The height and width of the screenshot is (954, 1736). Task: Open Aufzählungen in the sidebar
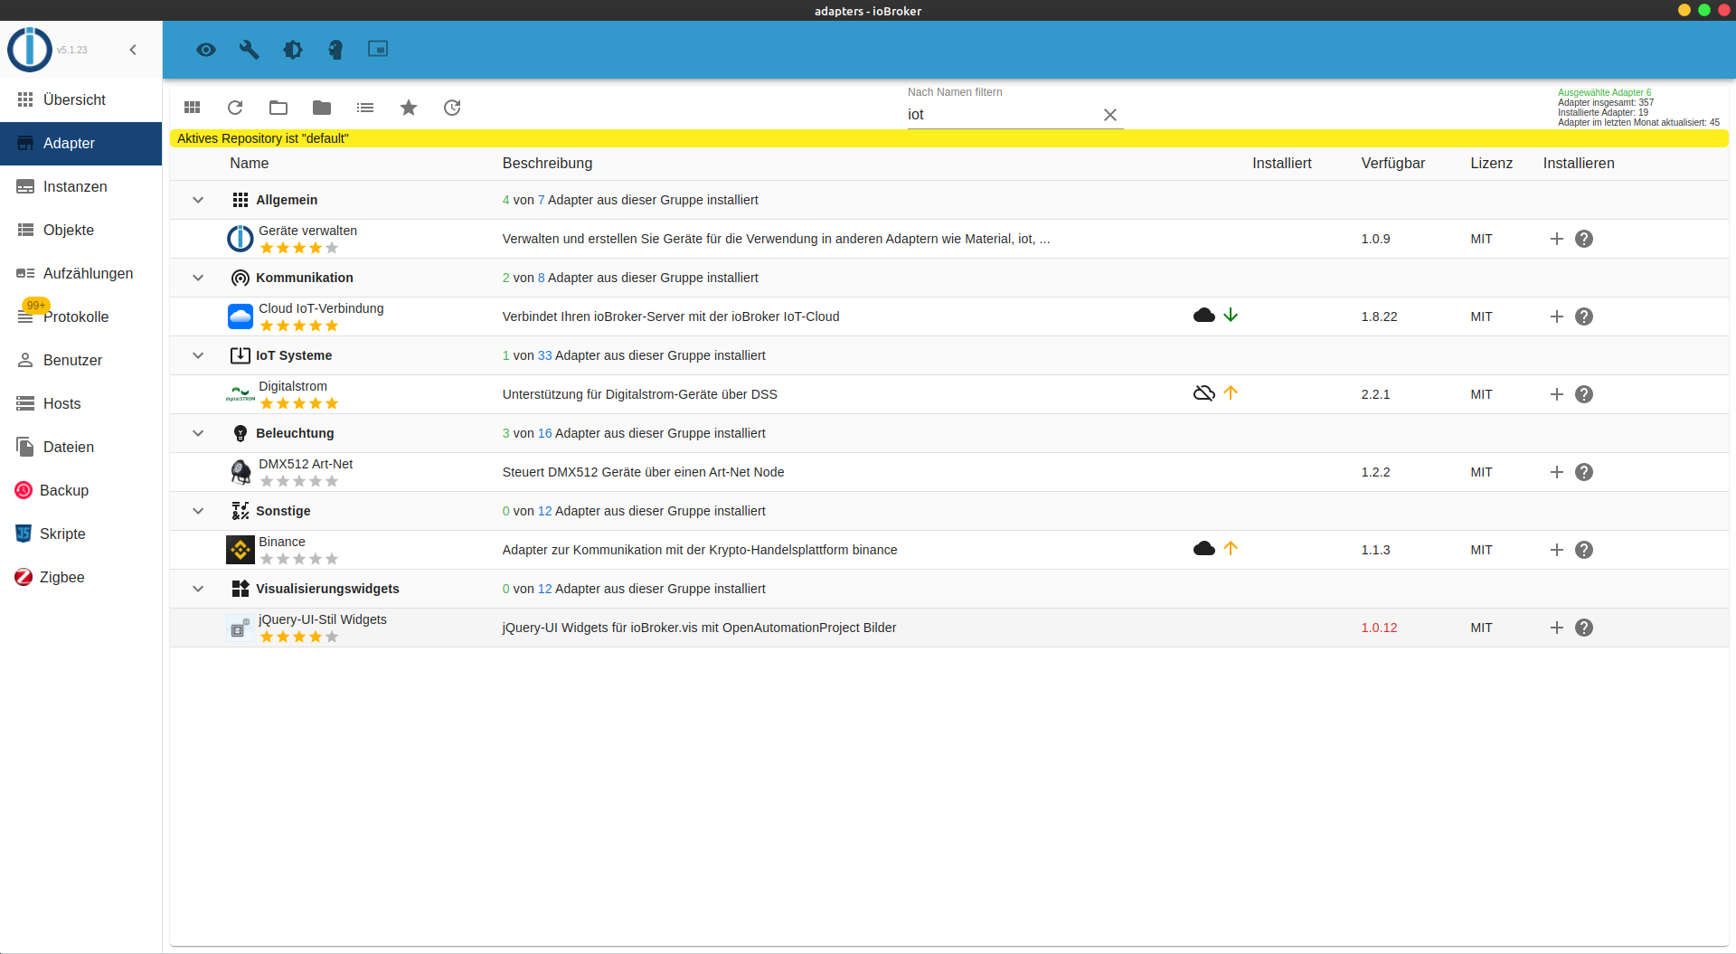[x=81, y=273]
